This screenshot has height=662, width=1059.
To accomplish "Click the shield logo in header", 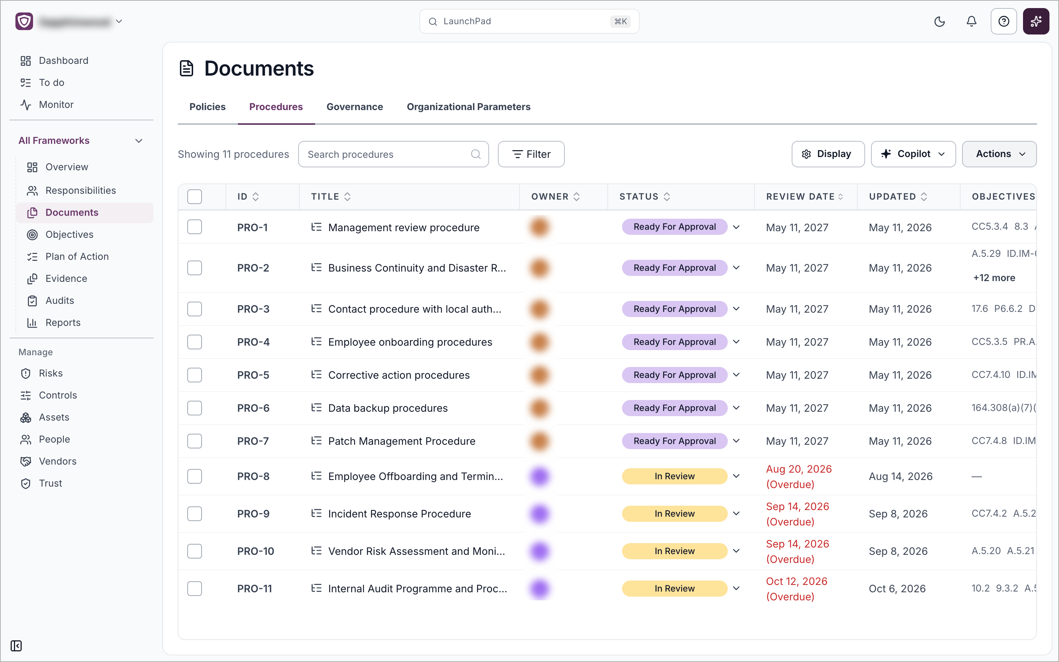I will coord(24,21).
